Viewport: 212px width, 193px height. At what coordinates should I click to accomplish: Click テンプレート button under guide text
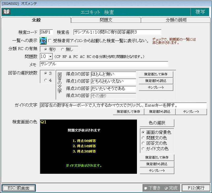pos(191,112)
